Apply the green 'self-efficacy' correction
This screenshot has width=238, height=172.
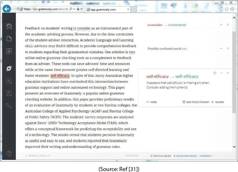187,77
